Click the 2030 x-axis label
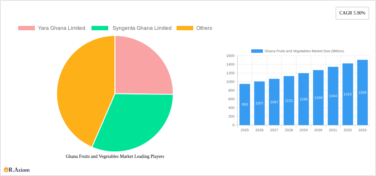Screen dimensions: 376x176 [319, 130]
